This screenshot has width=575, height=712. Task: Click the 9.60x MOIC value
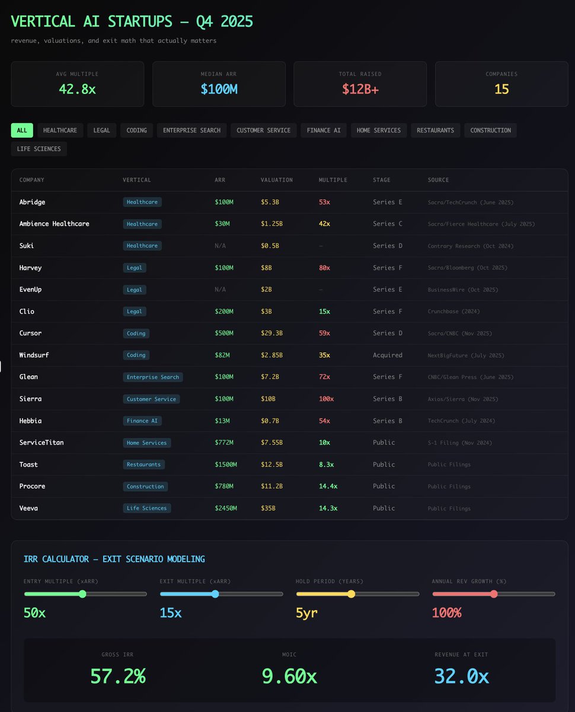point(289,676)
